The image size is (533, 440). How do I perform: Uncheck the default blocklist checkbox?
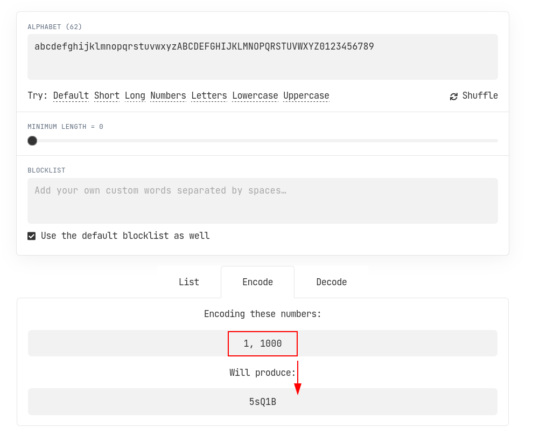32,236
